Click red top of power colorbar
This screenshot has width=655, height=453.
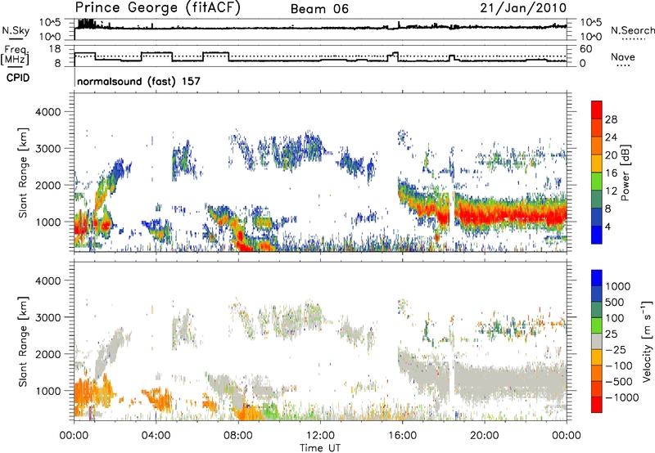[597, 110]
